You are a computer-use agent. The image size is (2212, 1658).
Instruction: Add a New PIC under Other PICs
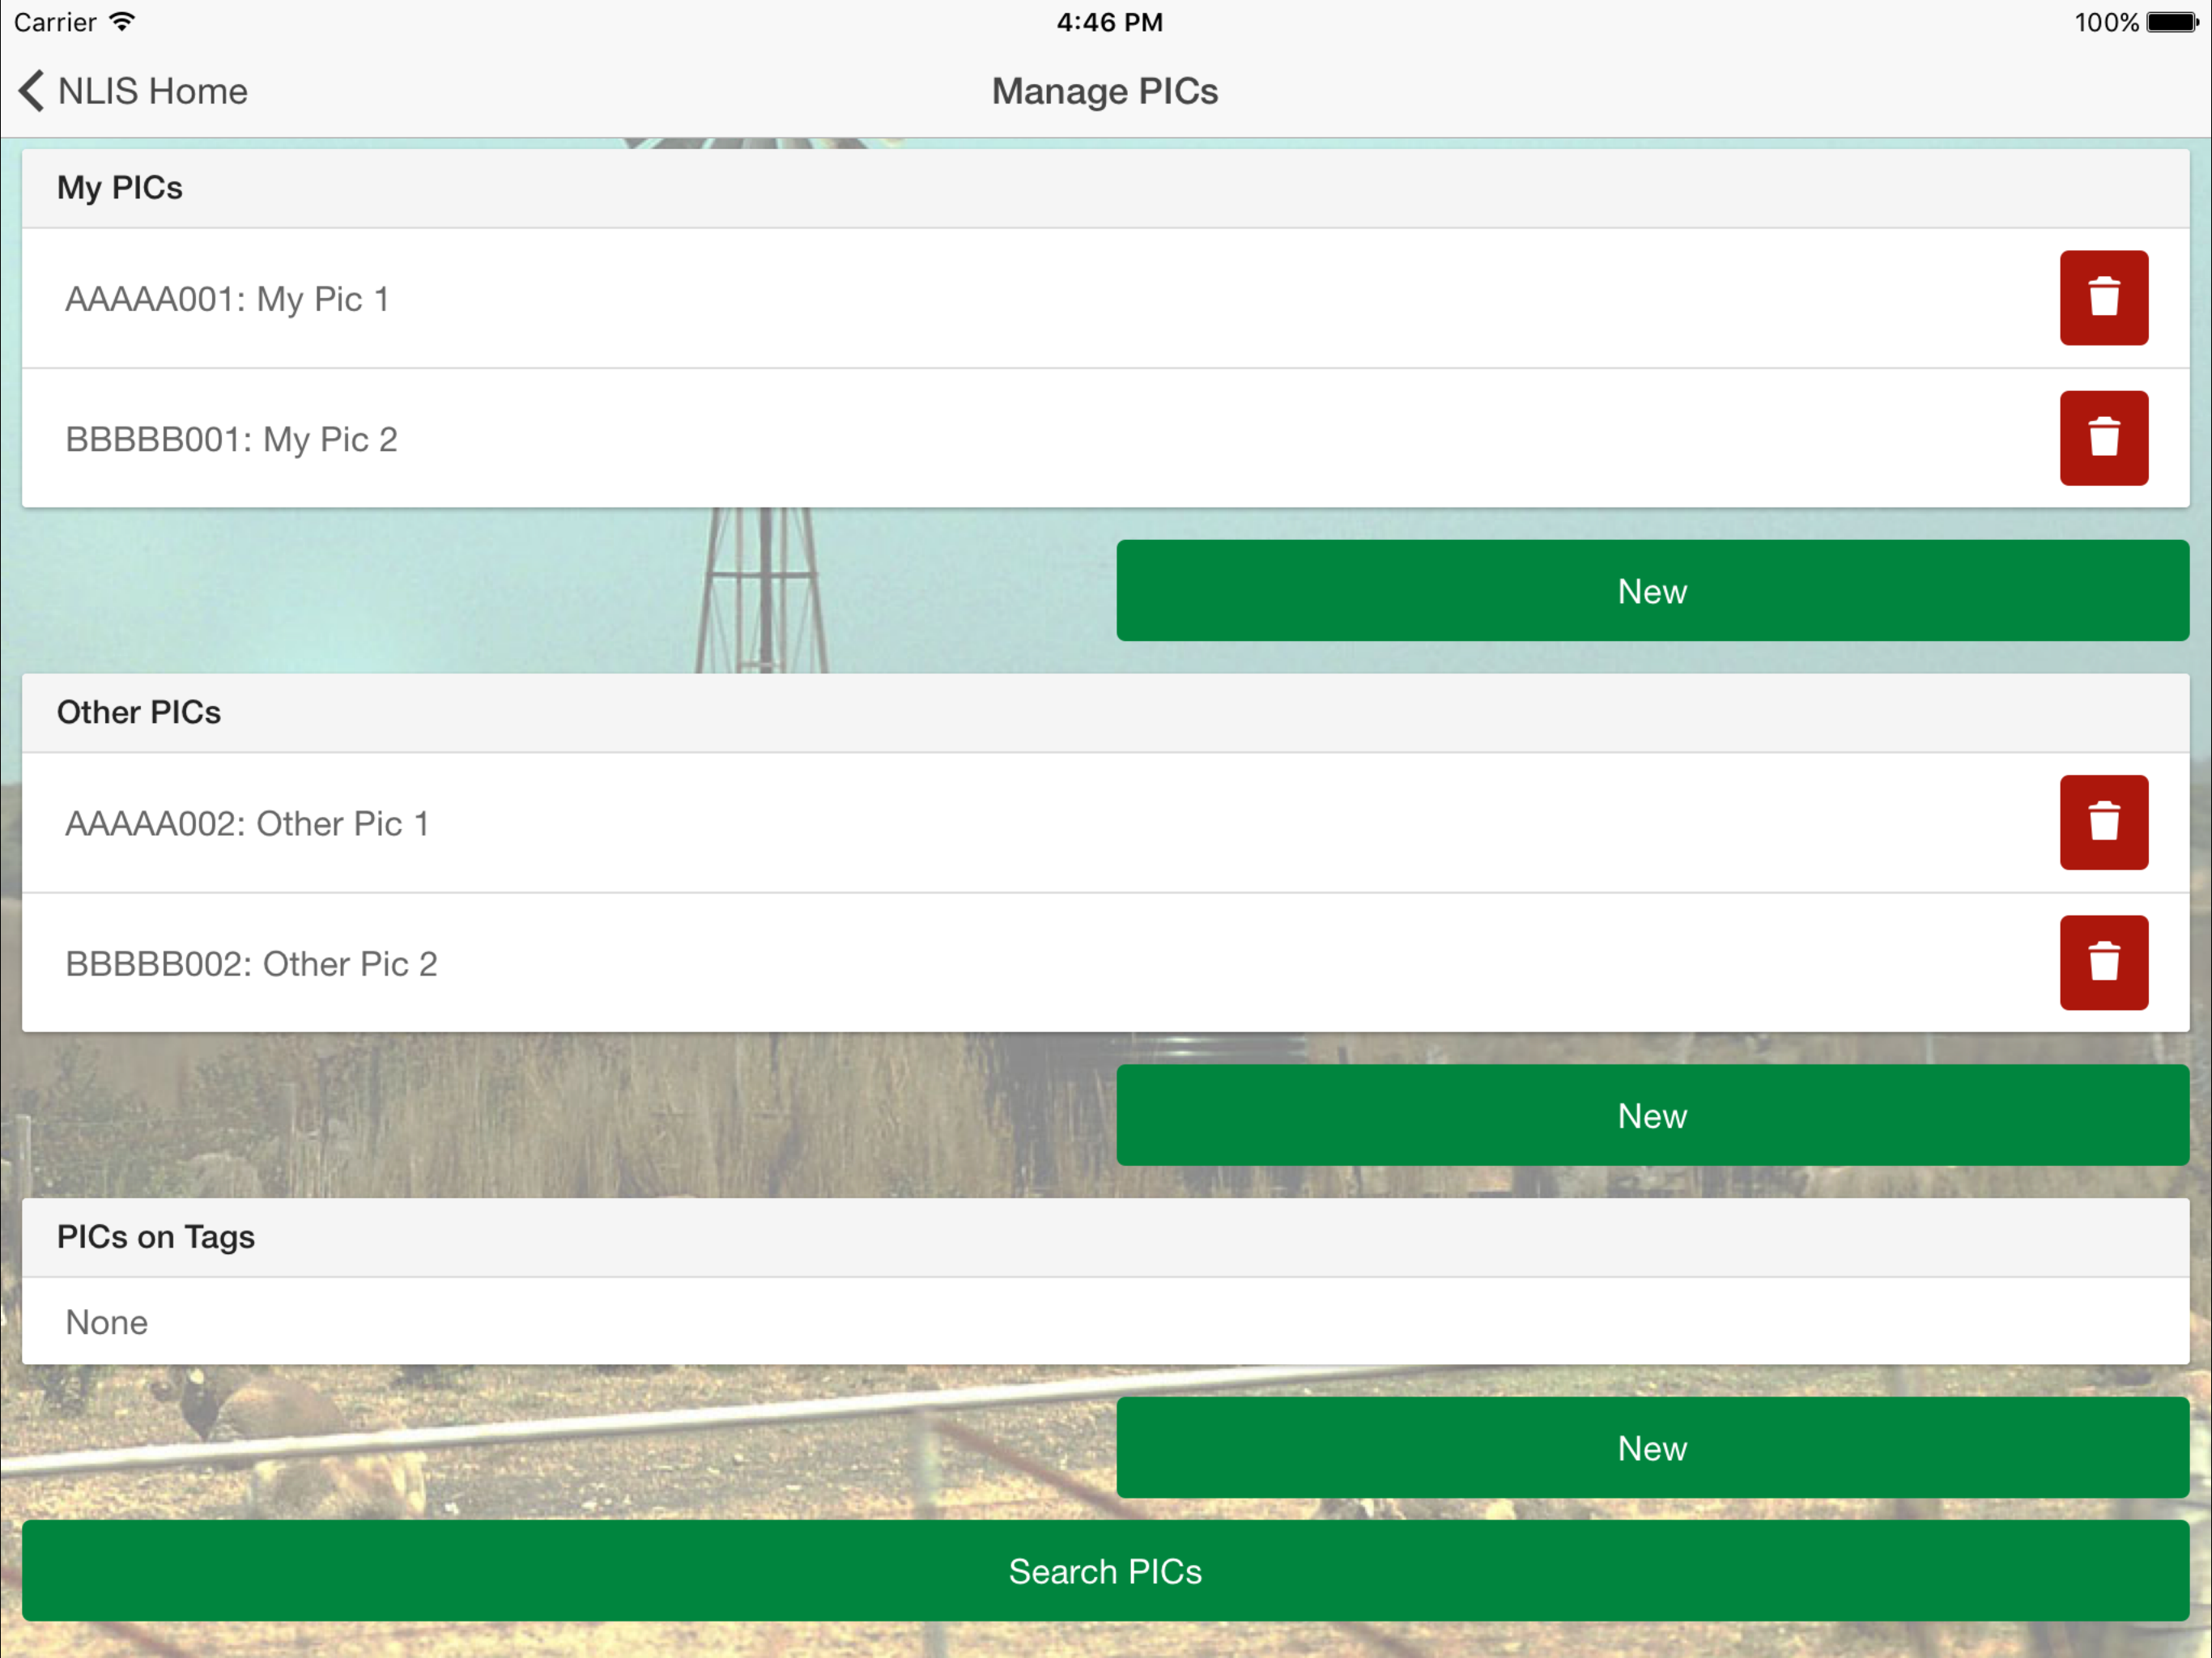tap(1652, 1115)
